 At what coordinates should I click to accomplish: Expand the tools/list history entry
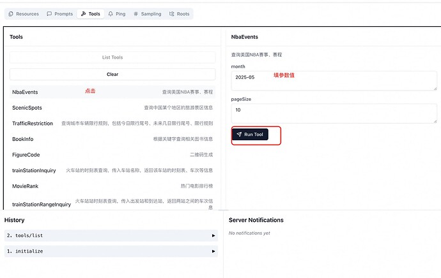coord(111,236)
